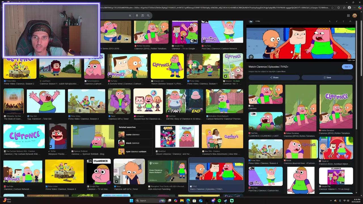
Task: Open Google Lens search by image icon
Action: point(143,16)
